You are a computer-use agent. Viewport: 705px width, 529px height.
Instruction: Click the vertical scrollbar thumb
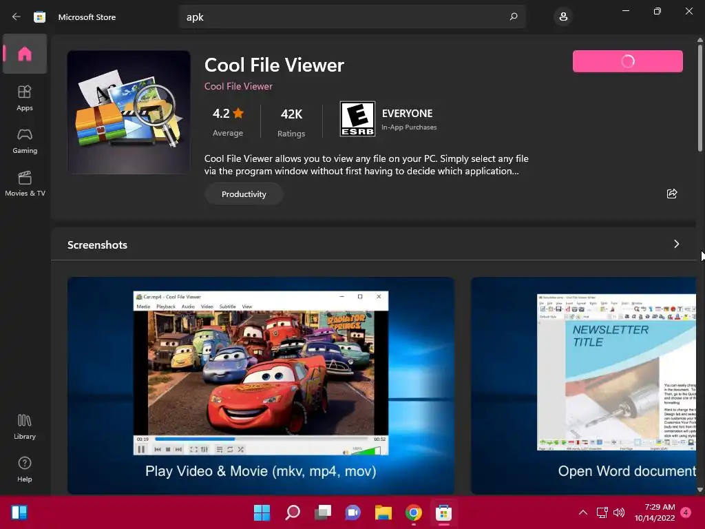(700, 98)
